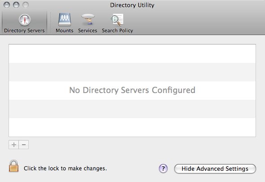Hide Advanced Settings
This screenshot has height=182, width=265.
coord(215,169)
